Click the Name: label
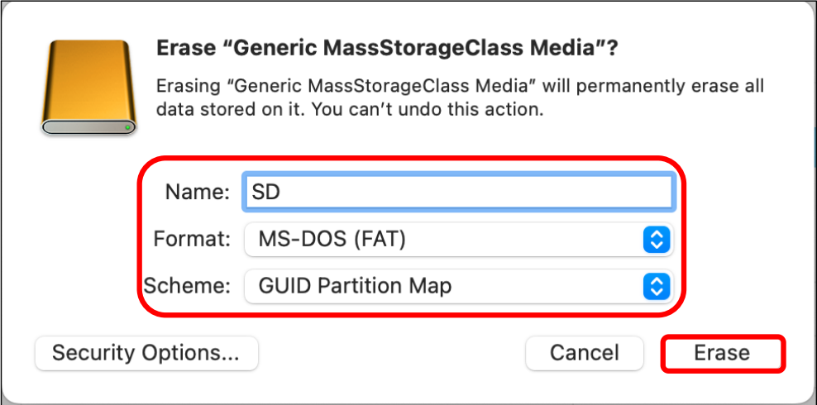Screen dimensions: 817x405 click(x=198, y=193)
